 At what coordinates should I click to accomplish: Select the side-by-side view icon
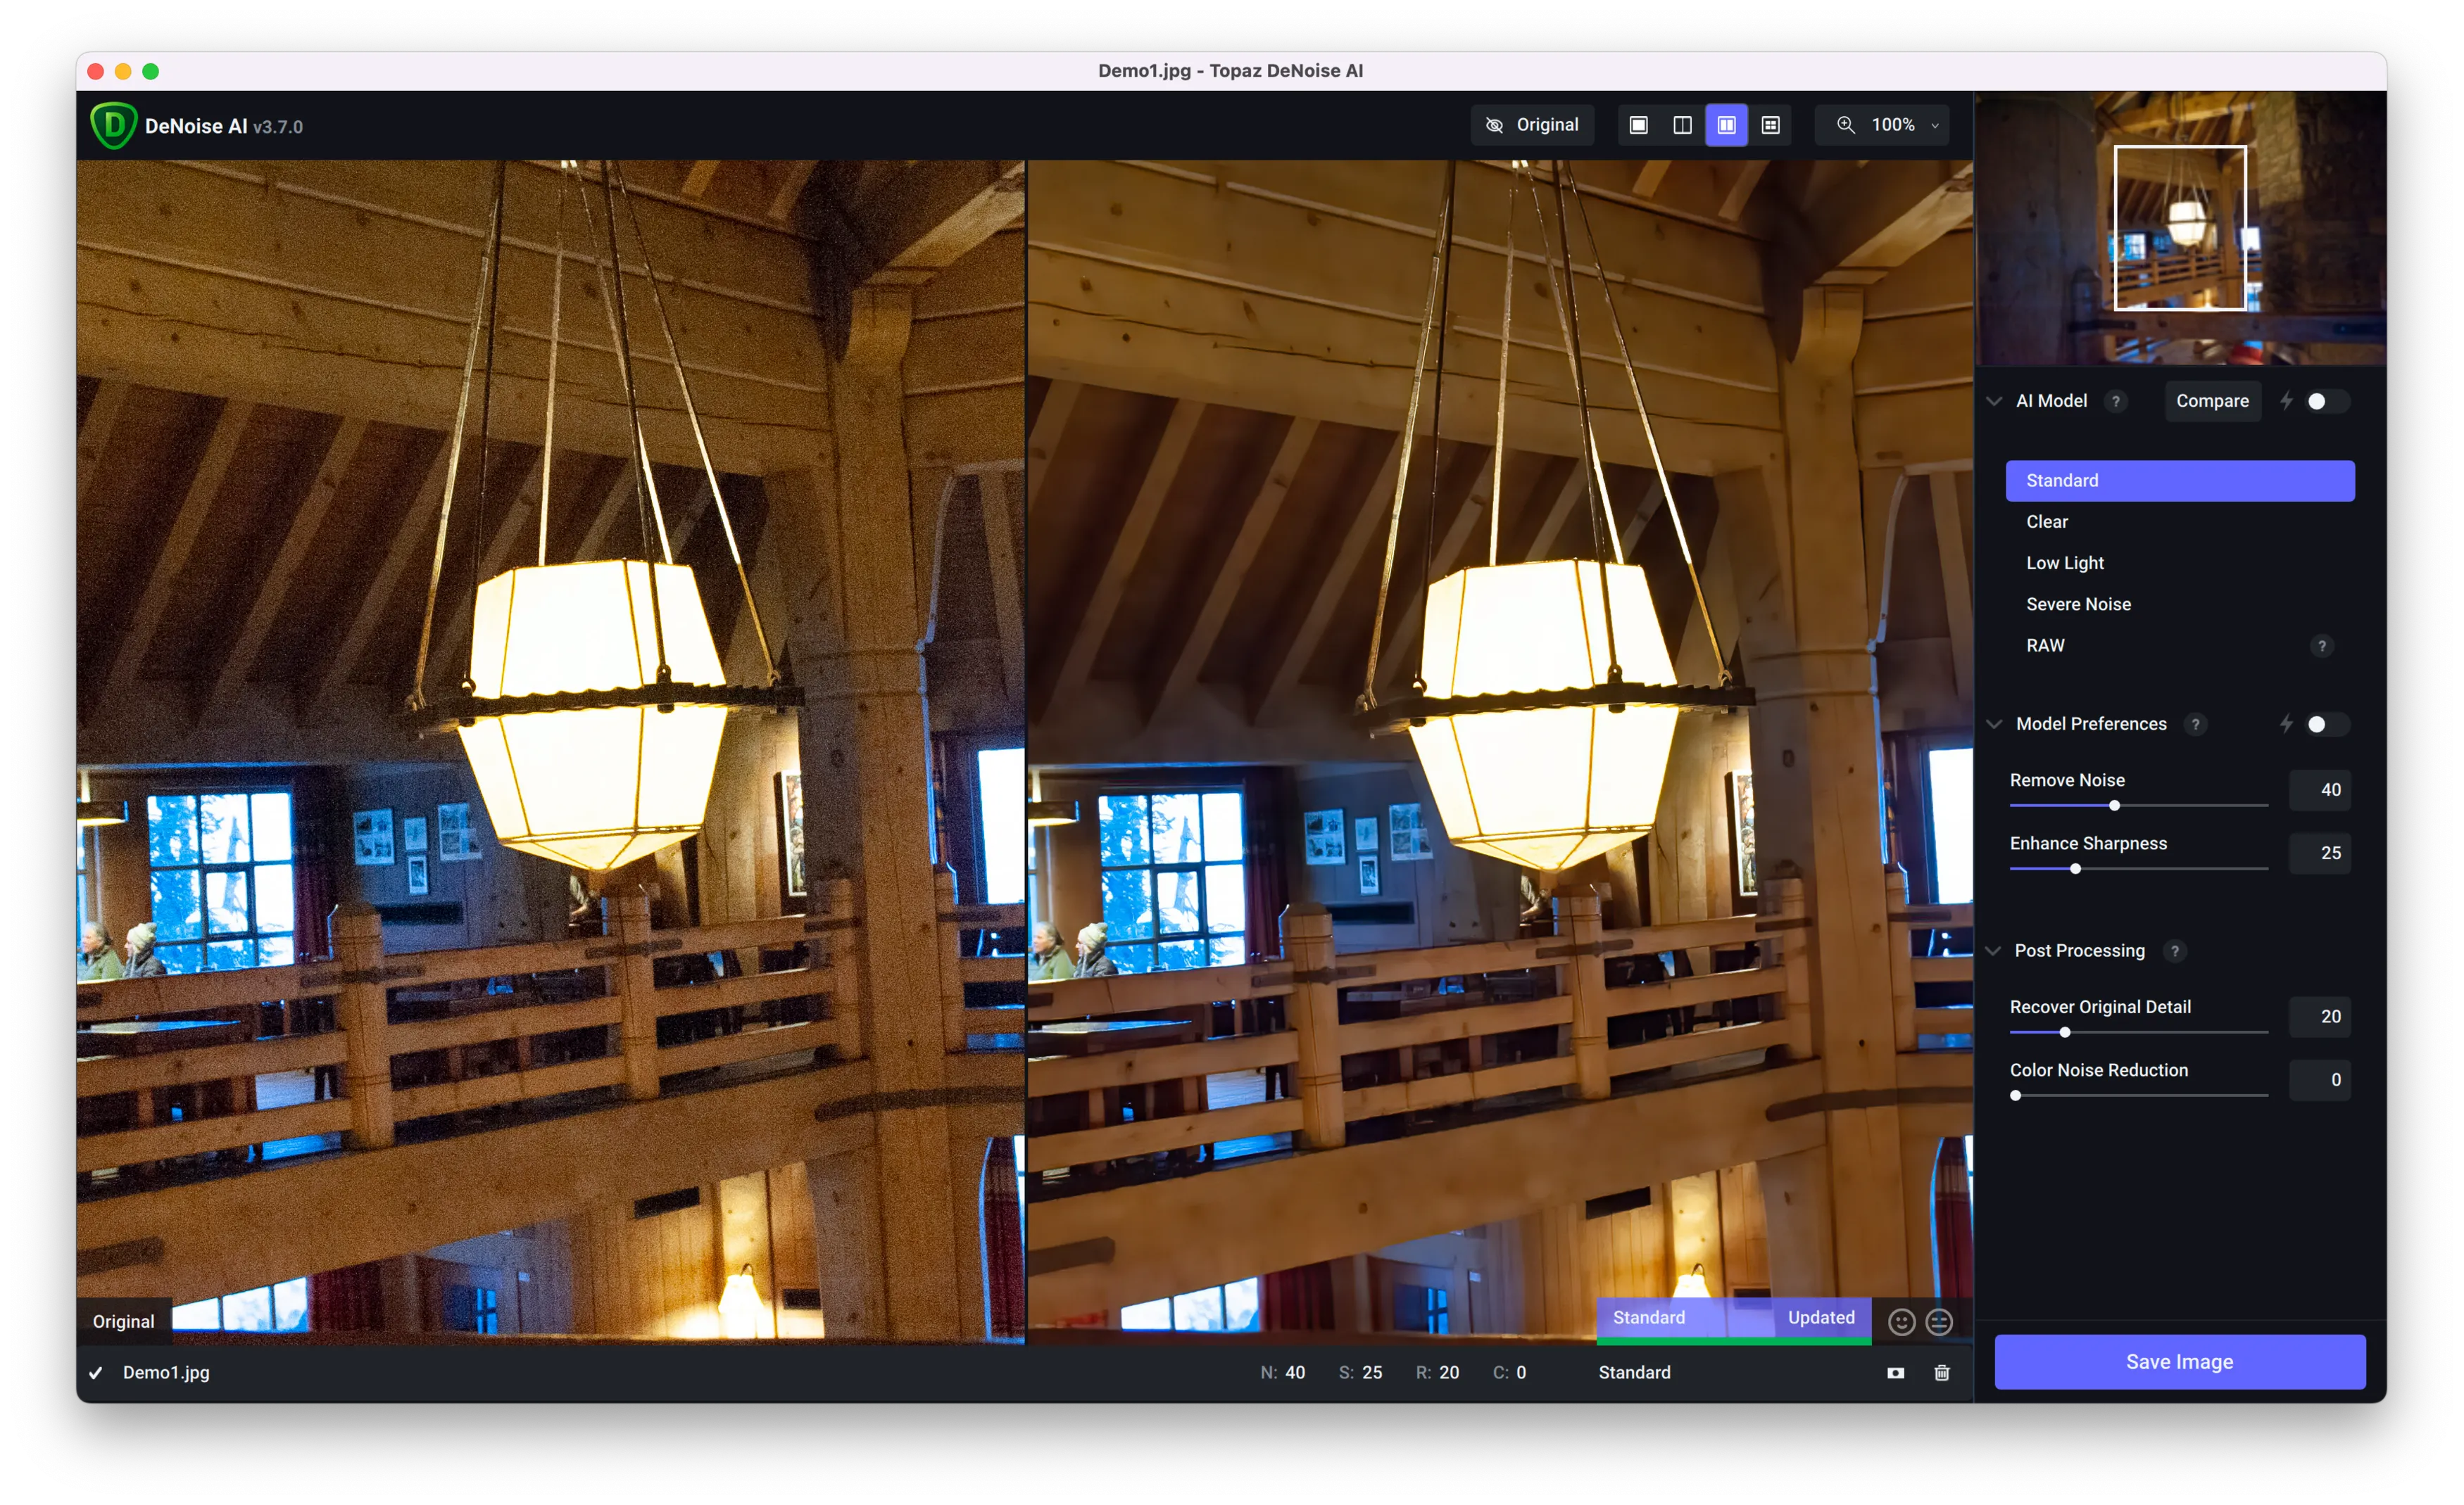[x=1726, y=125]
